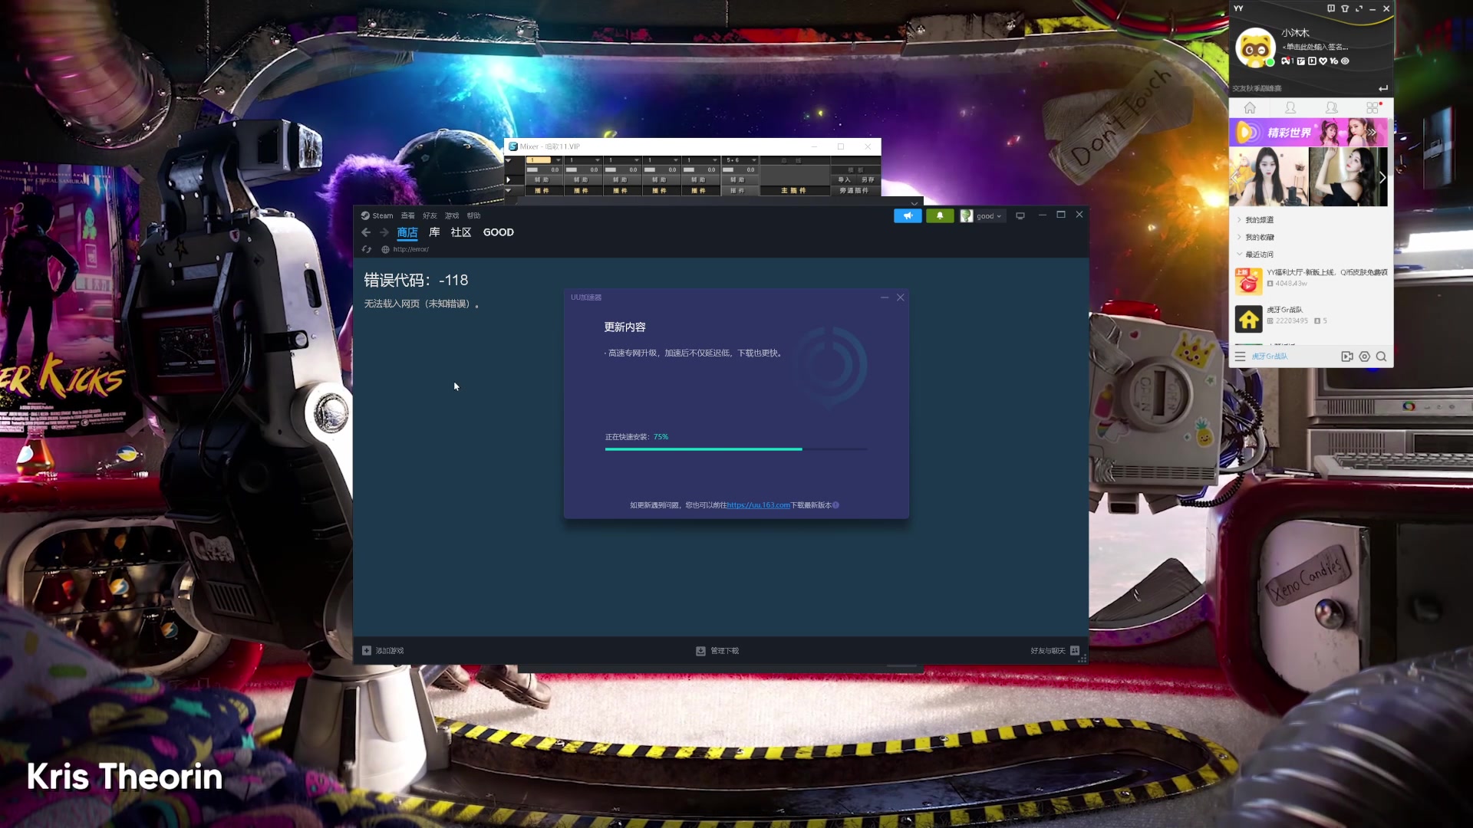The image size is (1473, 828).
Task: Open the good account dropdown in Steam
Action: tap(981, 216)
